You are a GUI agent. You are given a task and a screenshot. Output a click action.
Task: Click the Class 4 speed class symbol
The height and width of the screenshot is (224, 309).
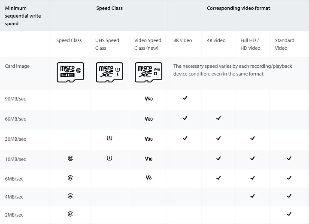70,196
